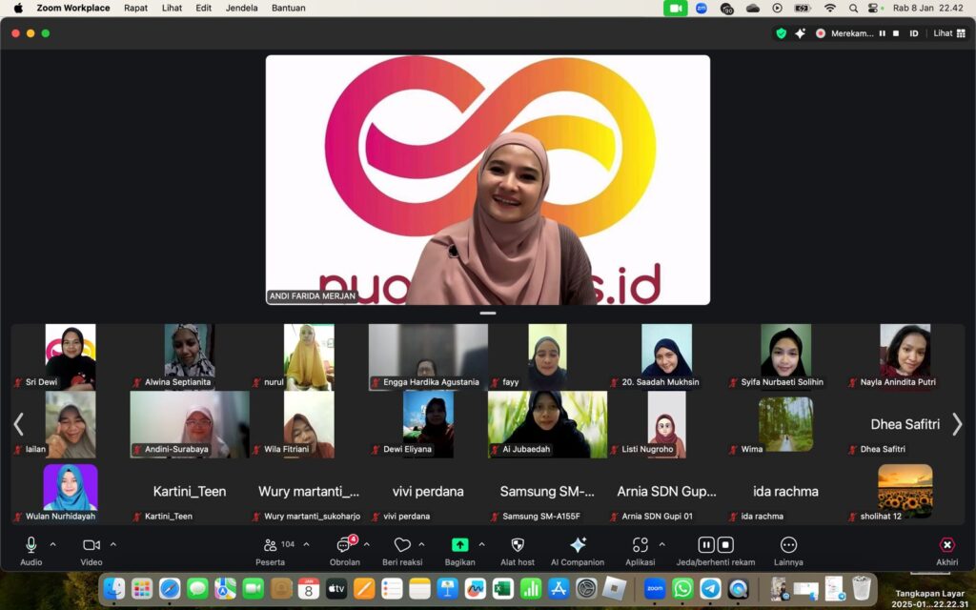Viewport: 976px width, 610px height.
Task: Expand Beri reaksi options arrow
Action: (x=421, y=544)
